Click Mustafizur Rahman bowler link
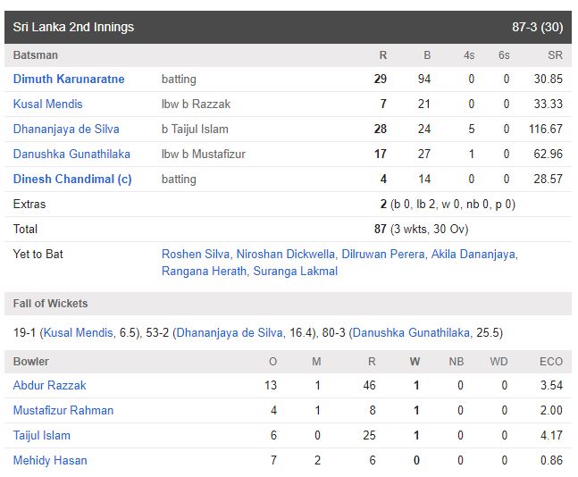Image resolution: width=578 pixels, height=477 pixels. coord(63,411)
